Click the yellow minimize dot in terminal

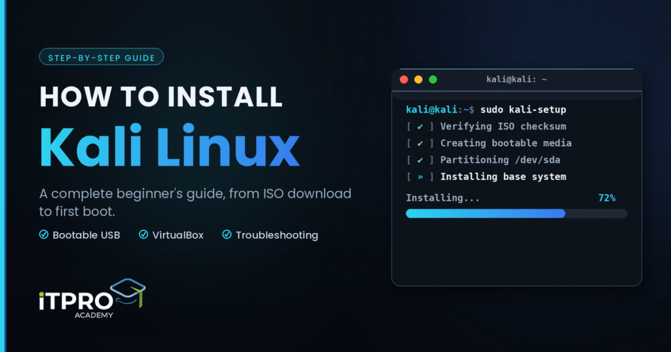point(419,79)
